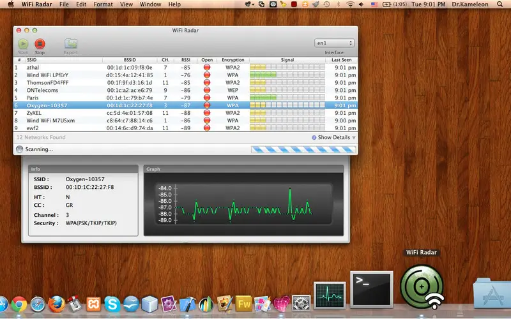The image size is (511, 319).
Task: Click the signal bar of ONTelecoms
Action: click(x=287, y=90)
